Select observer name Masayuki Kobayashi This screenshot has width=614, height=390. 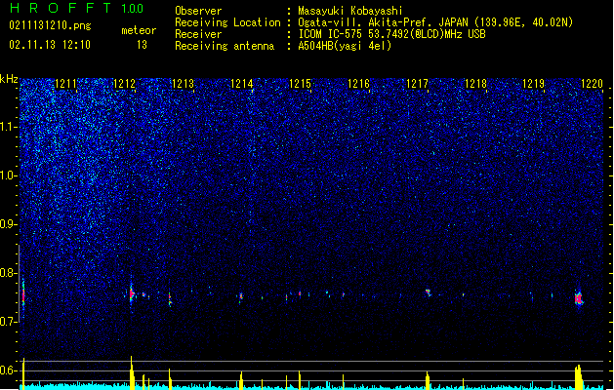click(349, 11)
